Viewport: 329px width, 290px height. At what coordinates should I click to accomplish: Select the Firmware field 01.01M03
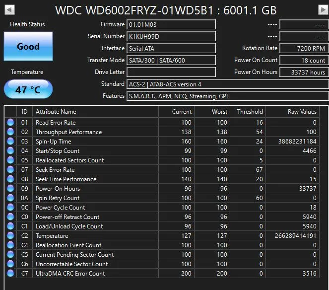point(171,24)
